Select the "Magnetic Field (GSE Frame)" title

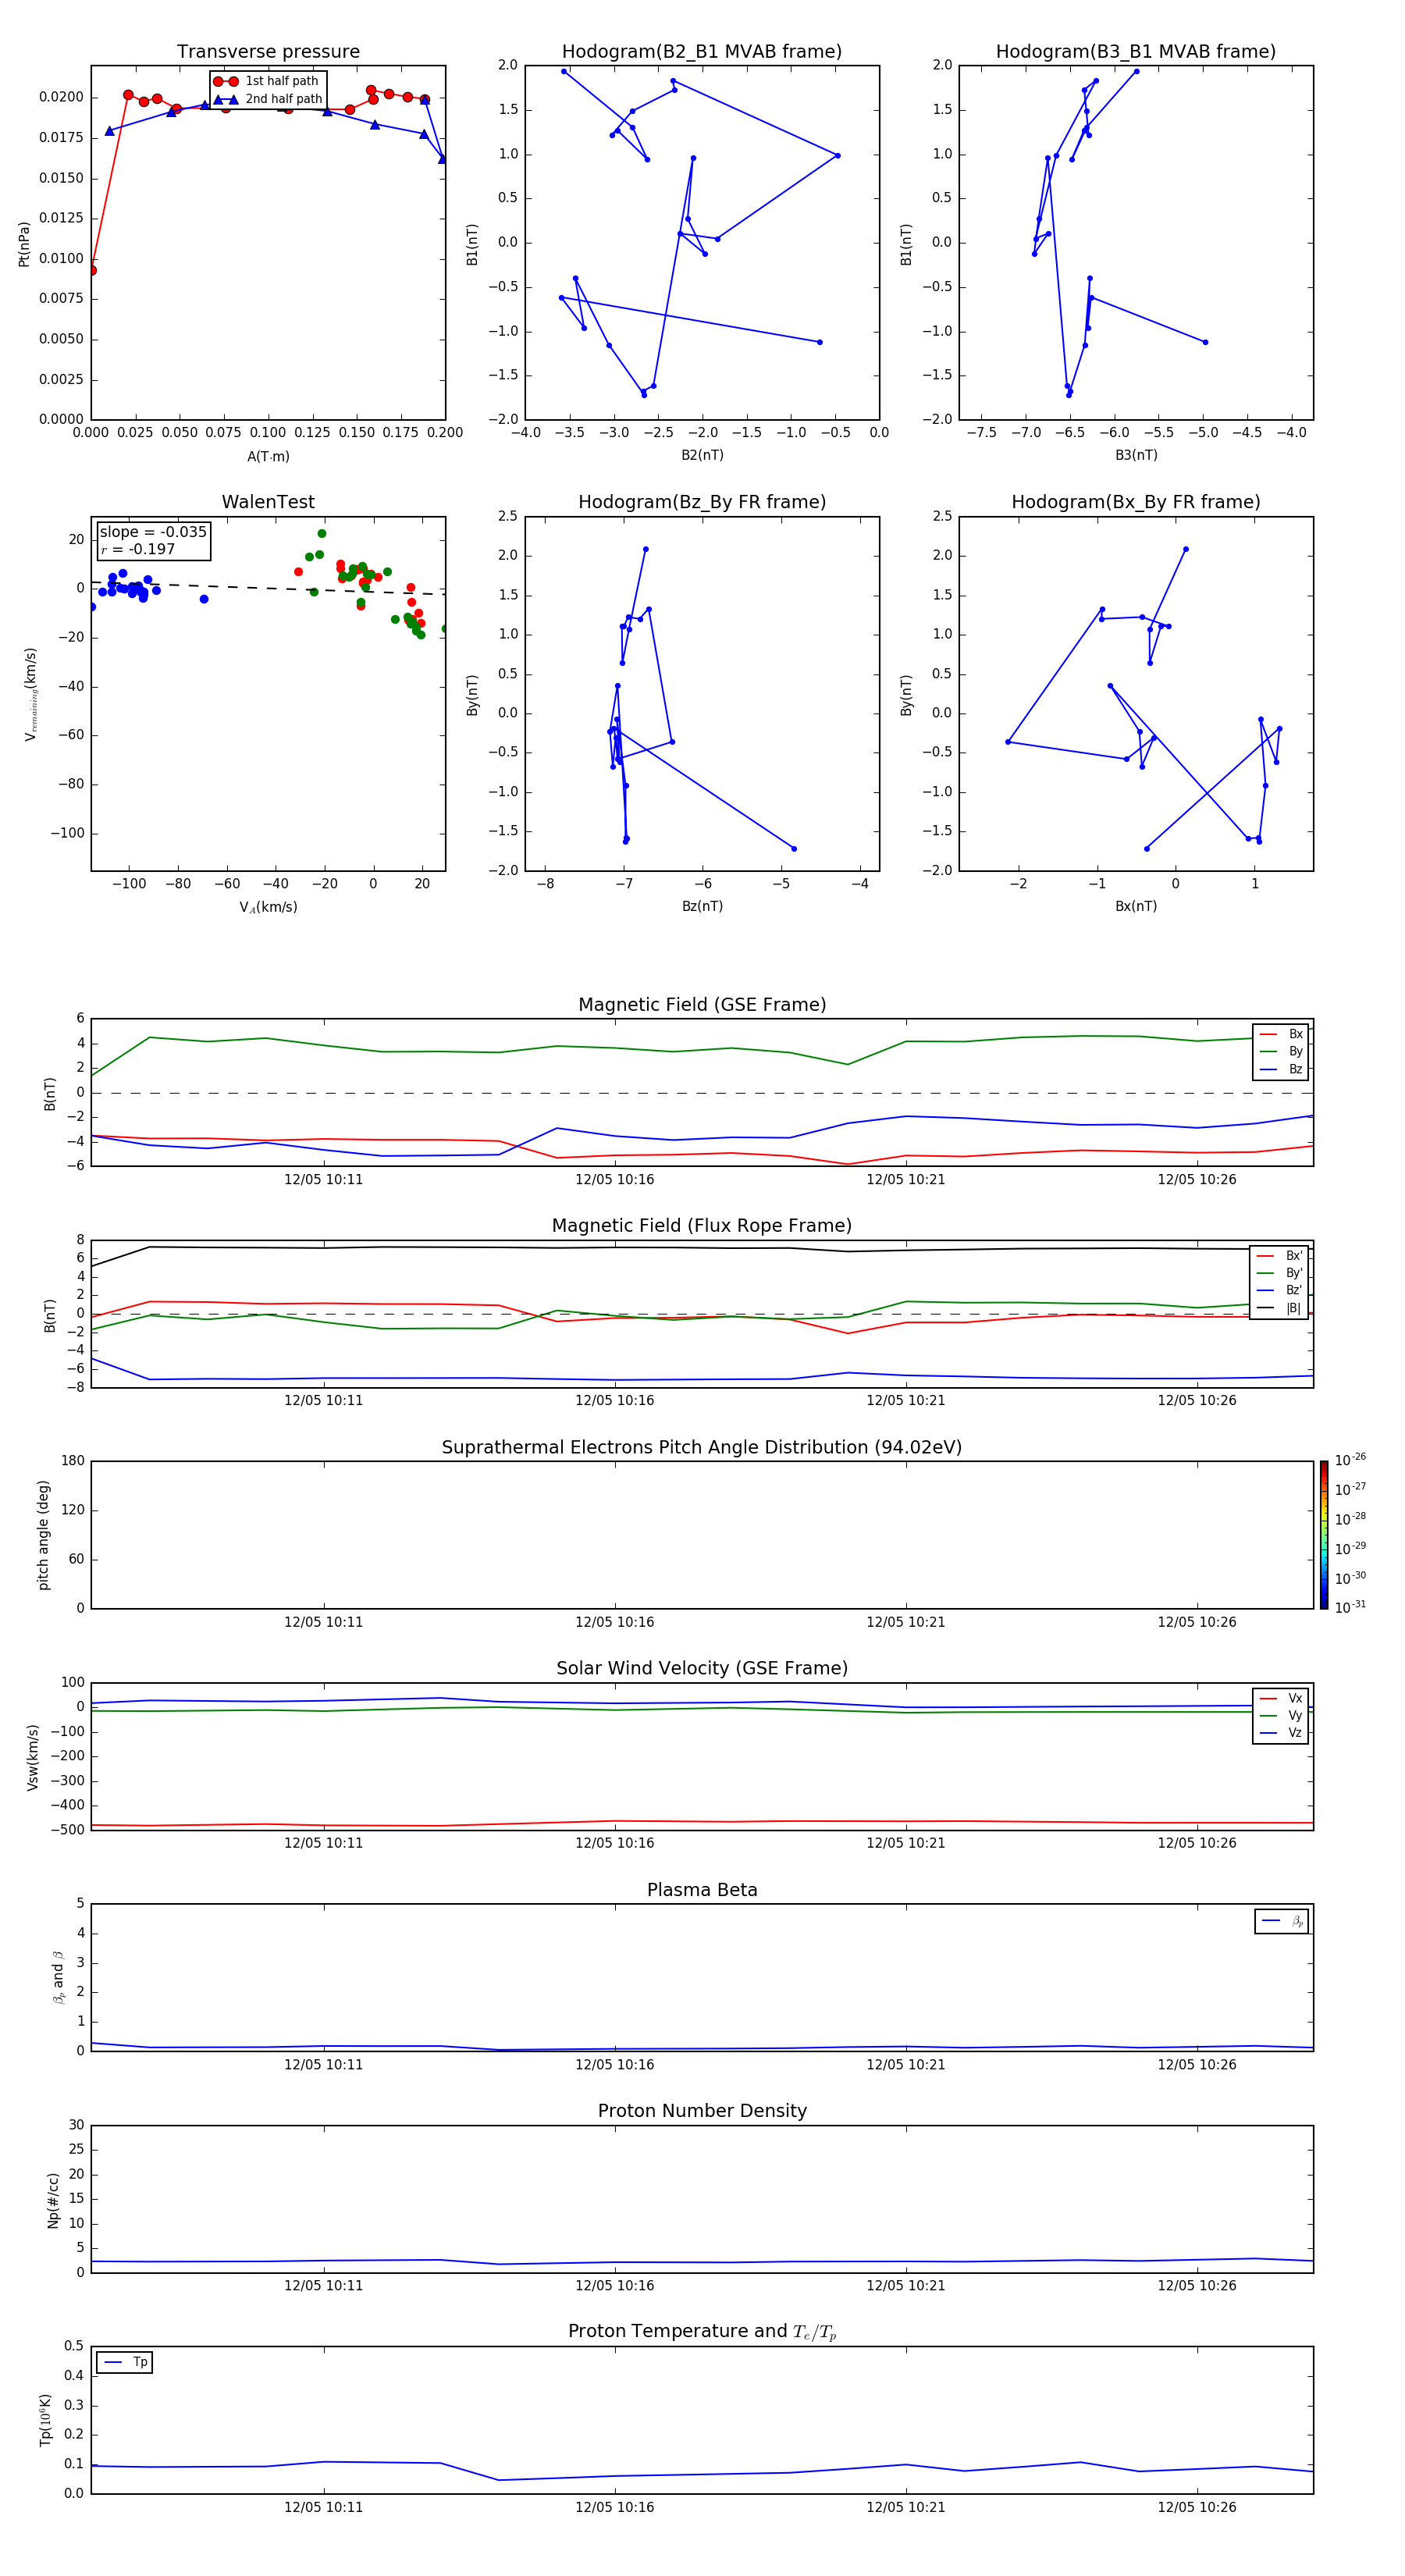(x=702, y=1005)
